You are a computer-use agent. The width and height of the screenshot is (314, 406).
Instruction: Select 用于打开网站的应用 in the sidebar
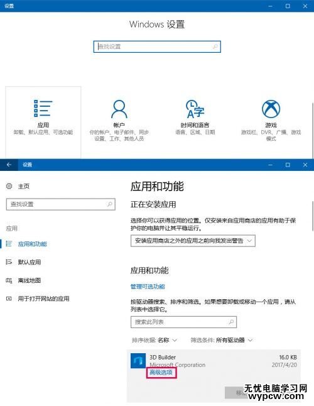coord(43,299)
